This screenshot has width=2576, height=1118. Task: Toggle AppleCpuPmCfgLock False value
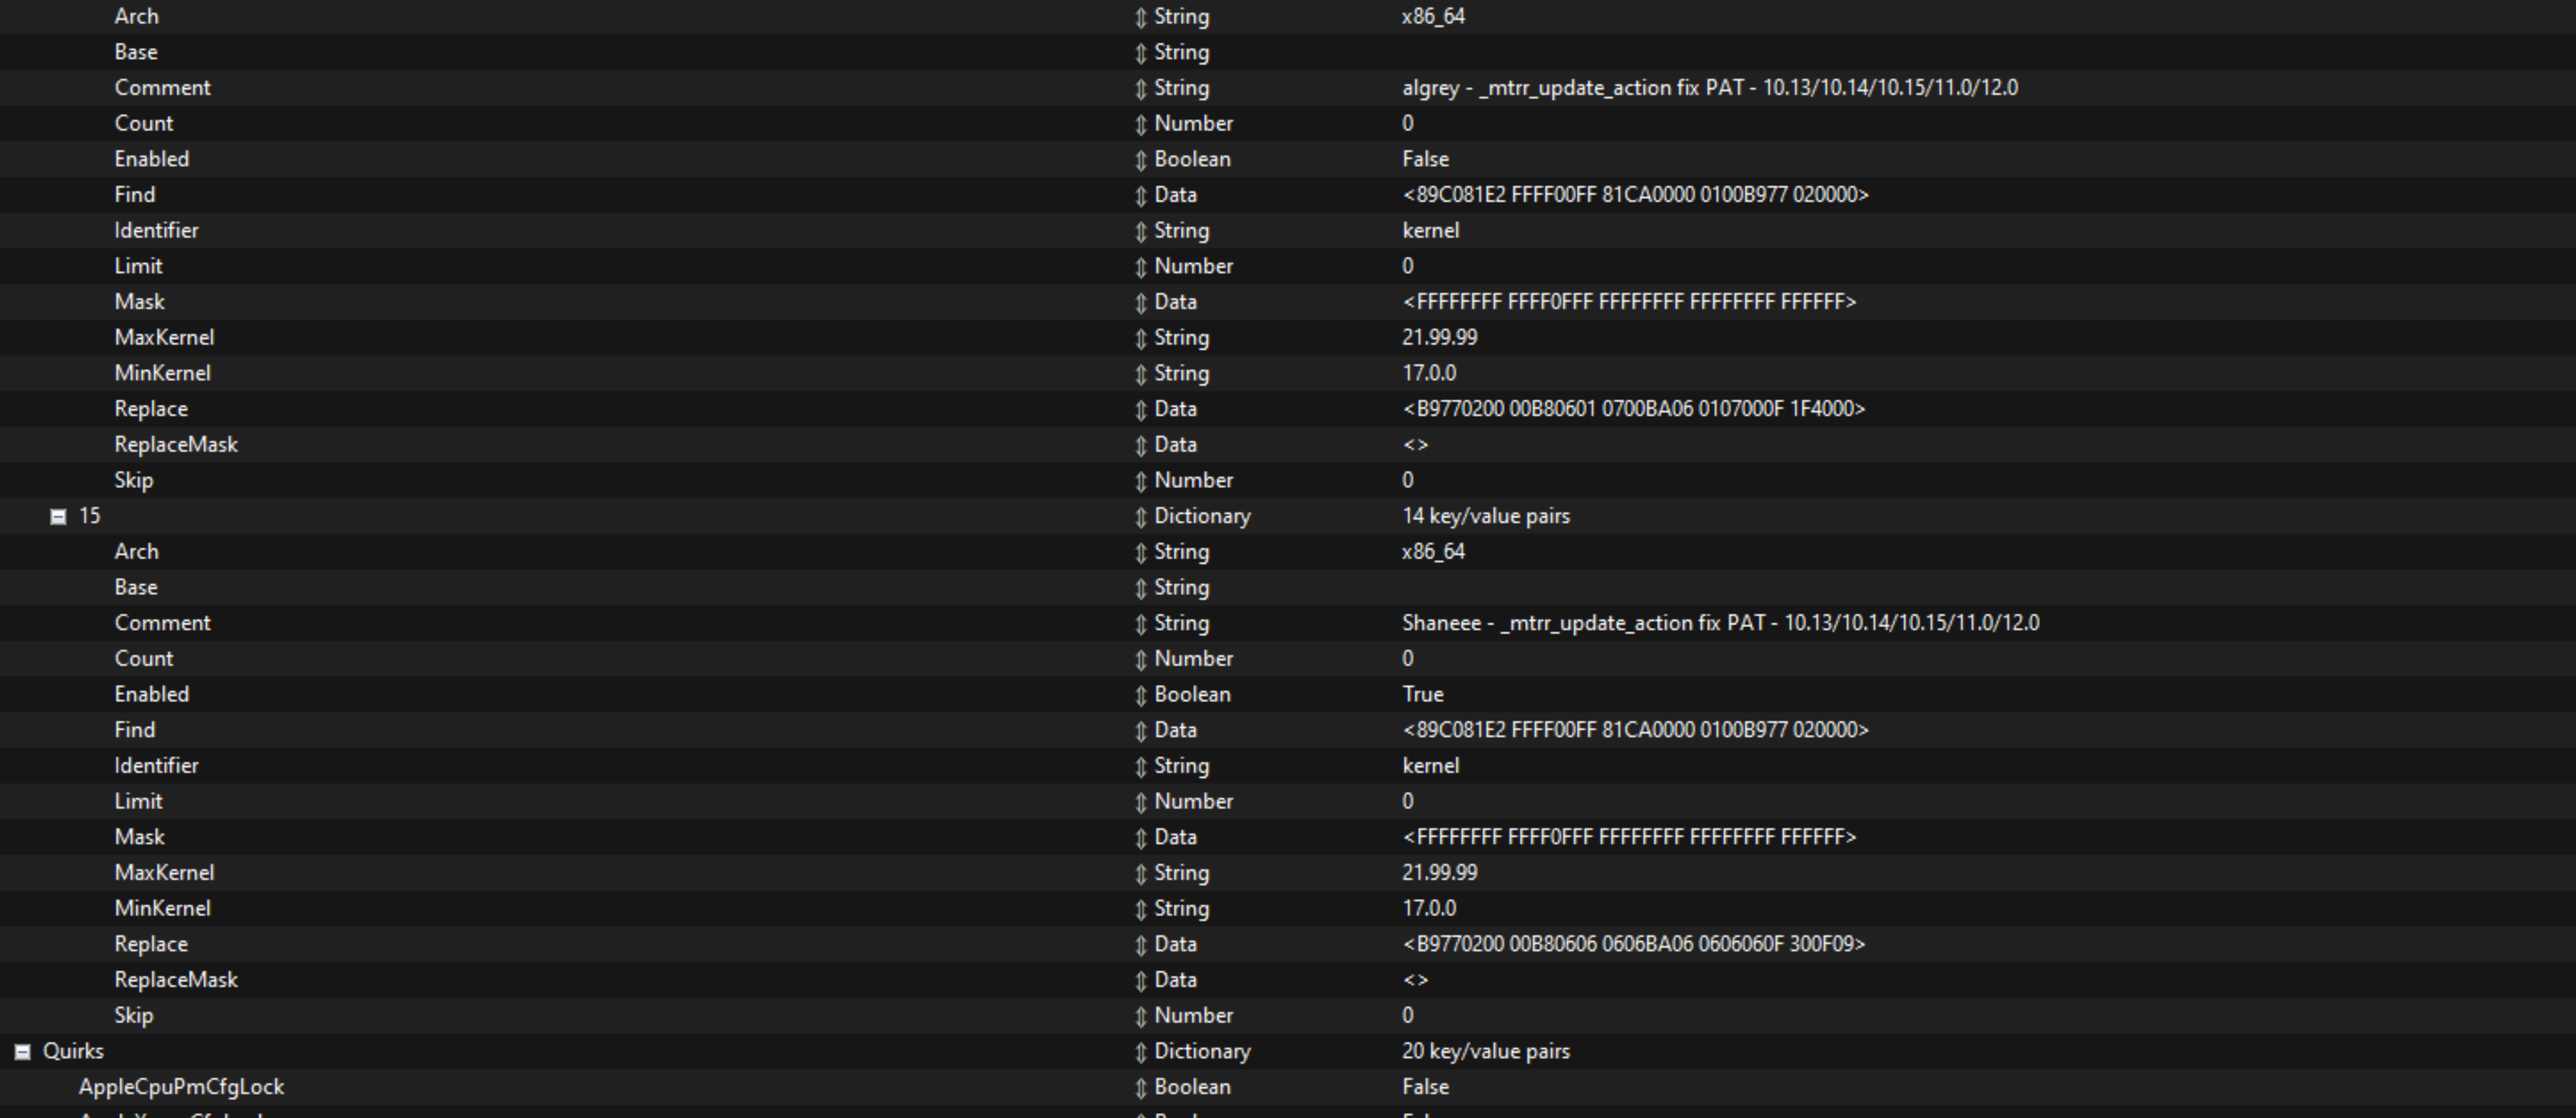(x=1425, y=1087)
